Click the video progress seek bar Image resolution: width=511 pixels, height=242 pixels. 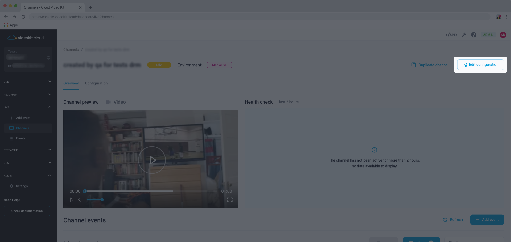click(x=151, y=191)
